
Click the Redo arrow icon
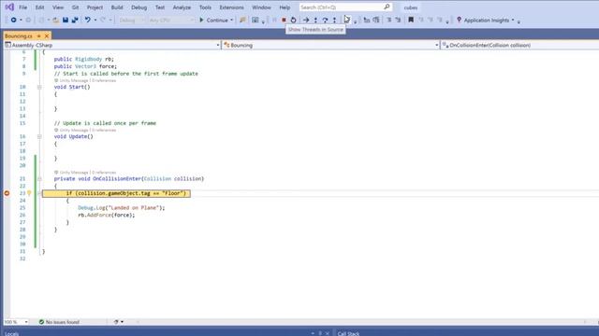(102, 20)
